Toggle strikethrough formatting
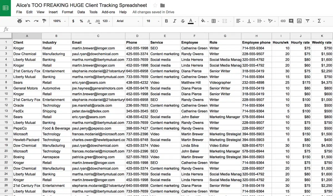The image size is (333, 196). click(183, 21)
